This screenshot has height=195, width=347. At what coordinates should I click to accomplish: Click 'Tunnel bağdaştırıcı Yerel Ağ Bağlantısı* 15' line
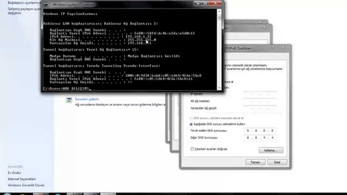tap(91, 50)
